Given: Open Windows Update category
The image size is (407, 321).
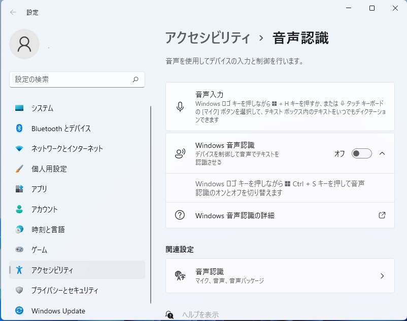Looking at the screenshot, I should click(x=77, y=310).
